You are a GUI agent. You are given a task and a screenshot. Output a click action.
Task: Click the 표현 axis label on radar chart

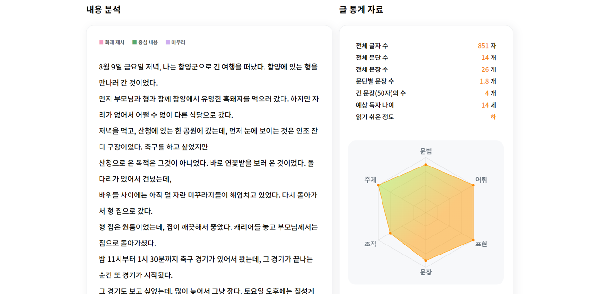(481, 244)
